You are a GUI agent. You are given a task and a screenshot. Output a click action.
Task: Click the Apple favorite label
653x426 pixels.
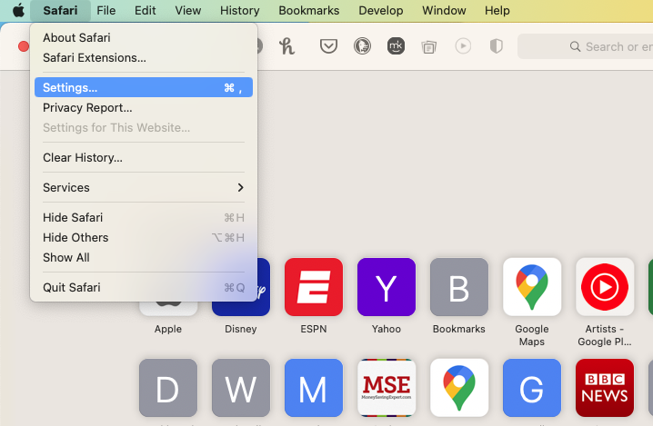coord(168,329)
